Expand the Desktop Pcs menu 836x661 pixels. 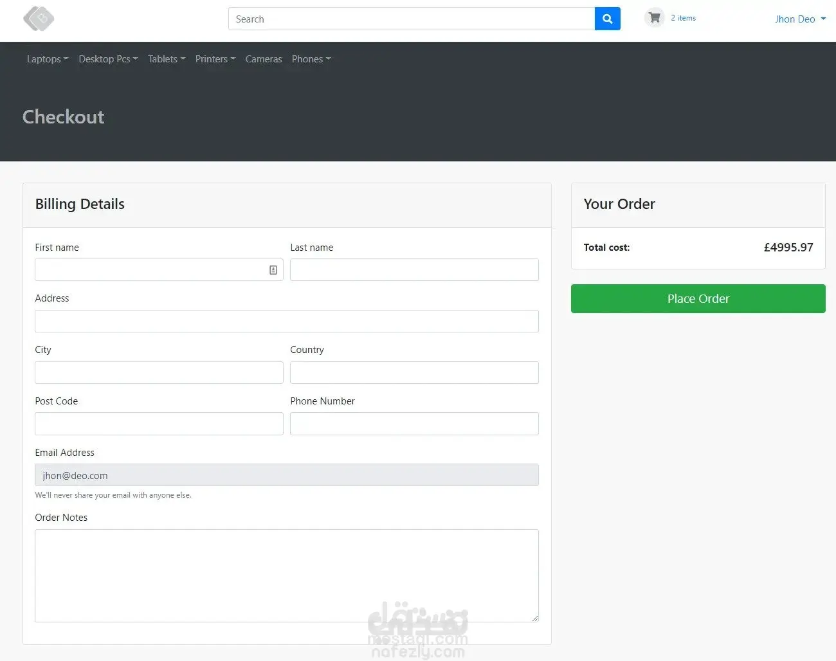(x=108, y=59)
